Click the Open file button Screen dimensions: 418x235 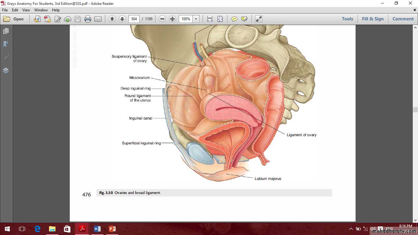point(13,19)
